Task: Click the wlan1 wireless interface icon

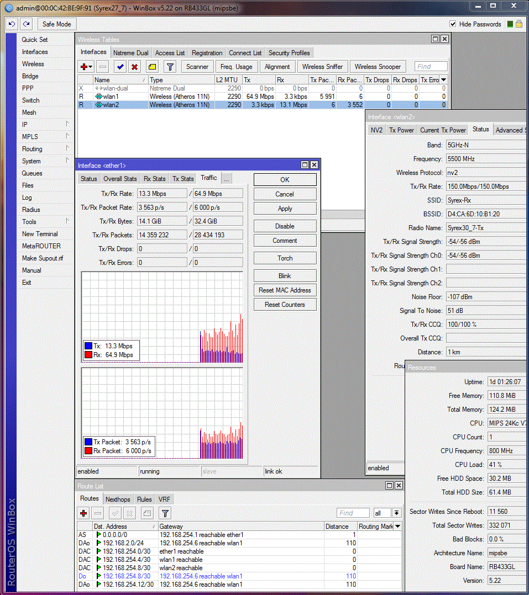Action: pos(99,97)
